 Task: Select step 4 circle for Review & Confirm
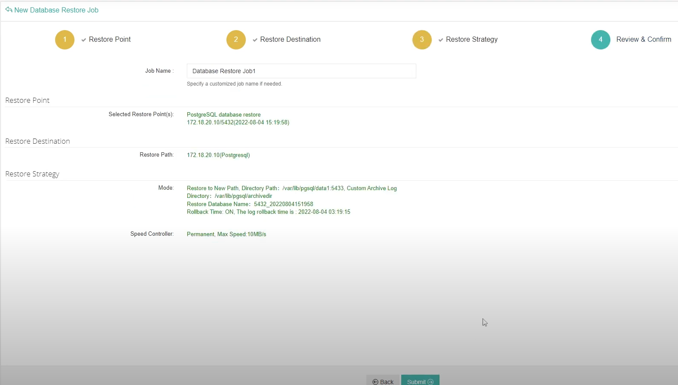point(601,40)
